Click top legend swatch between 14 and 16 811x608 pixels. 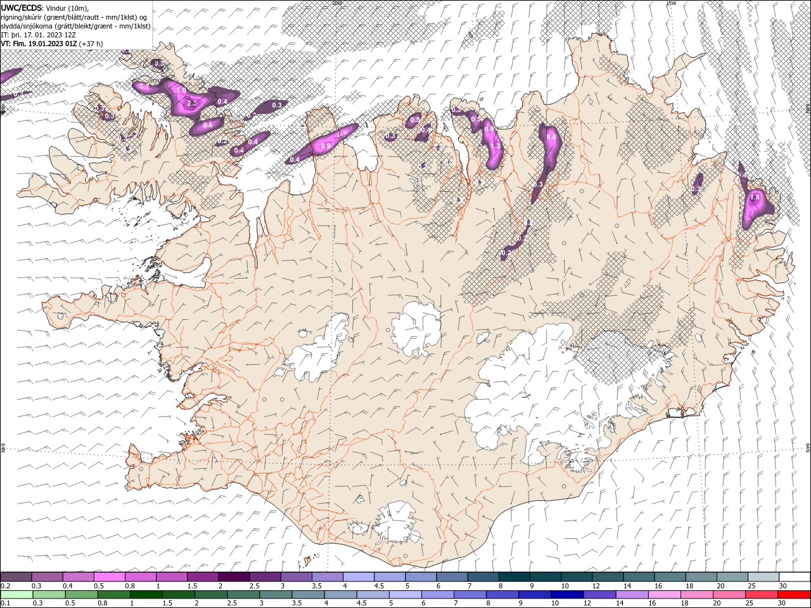point(639,576)
